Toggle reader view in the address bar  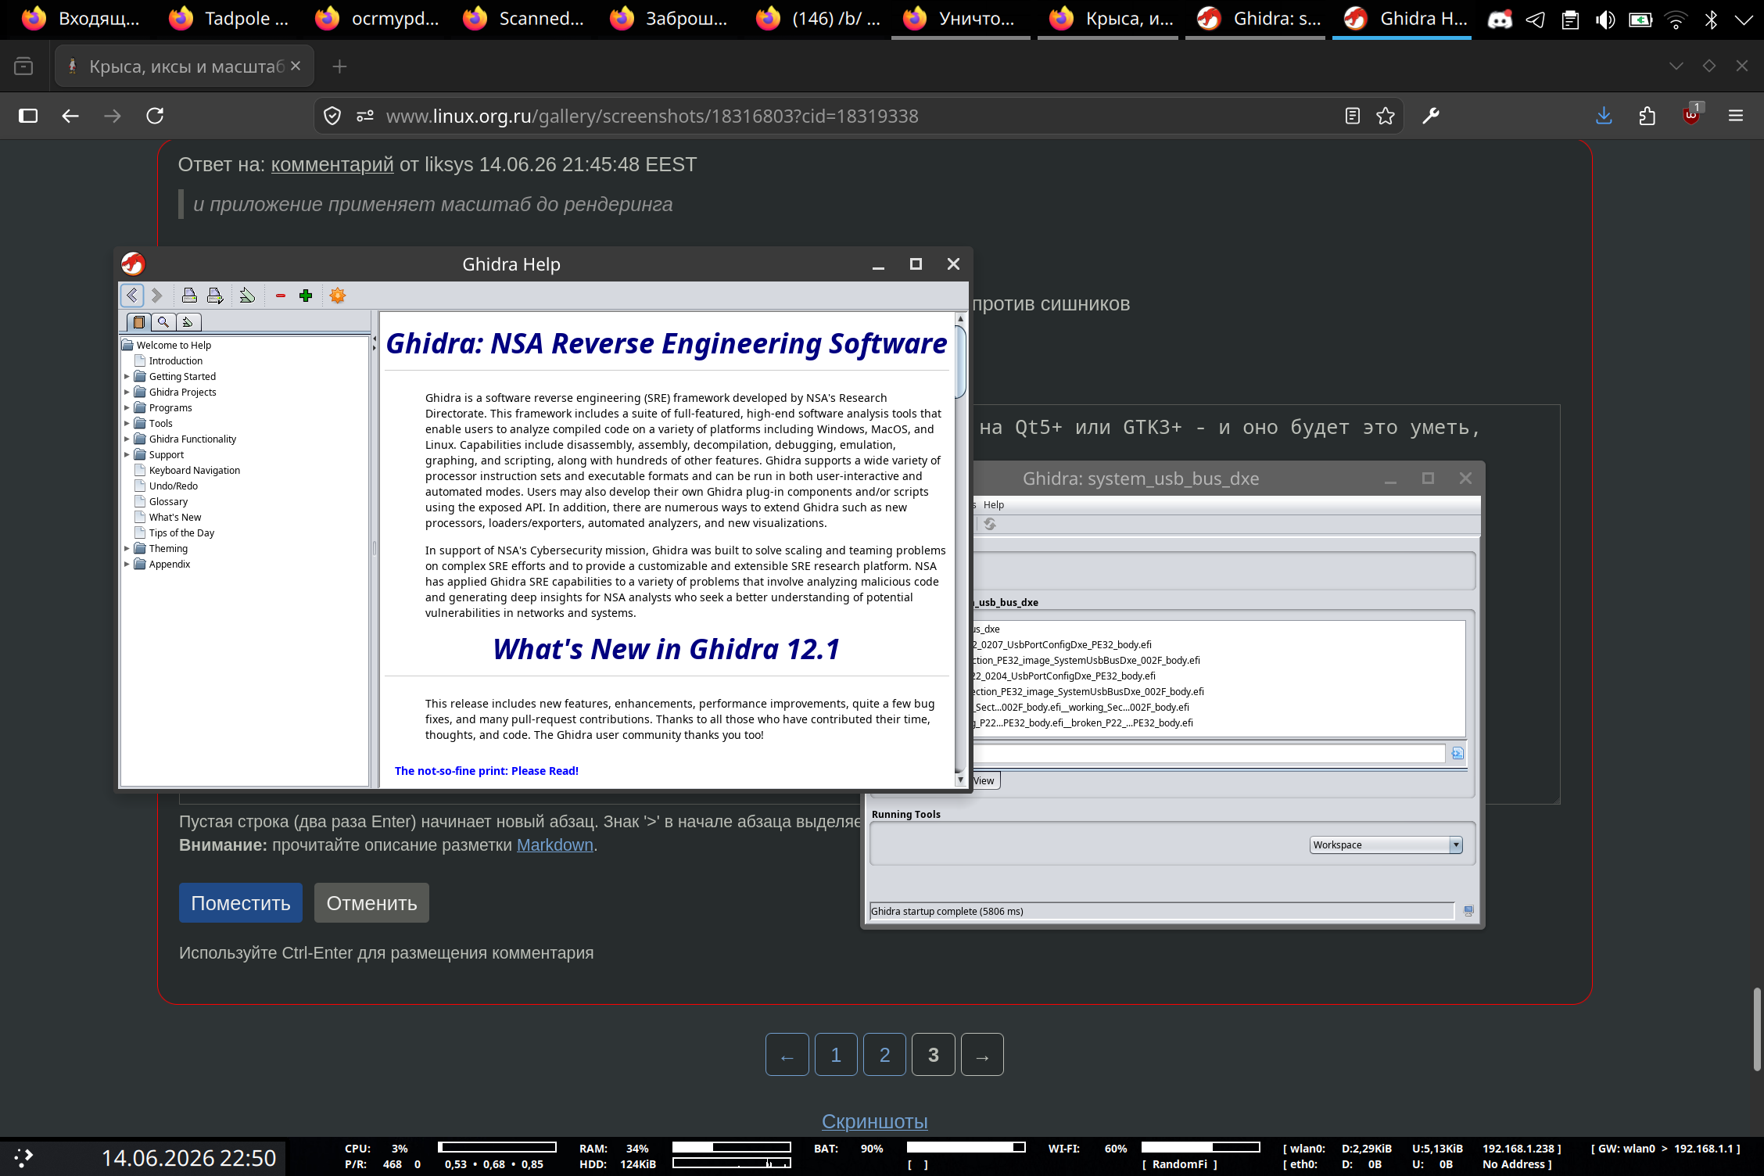click(x=1352, y=116)
